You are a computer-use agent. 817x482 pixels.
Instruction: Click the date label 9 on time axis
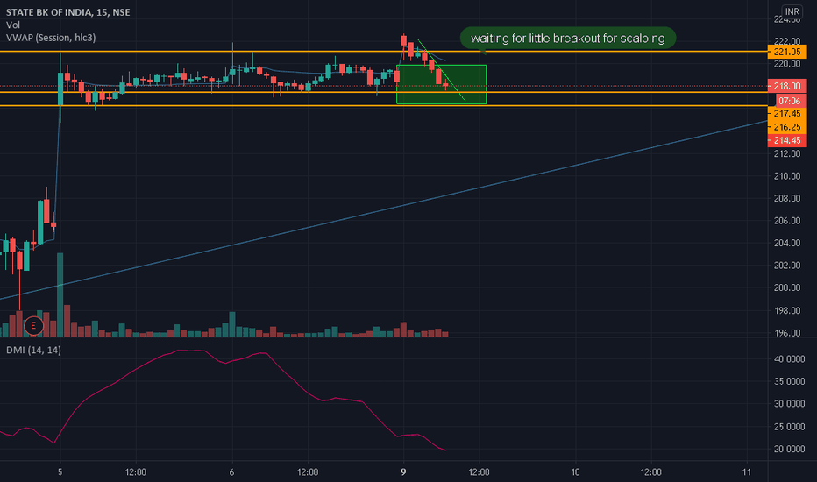[x=403, y=472]
